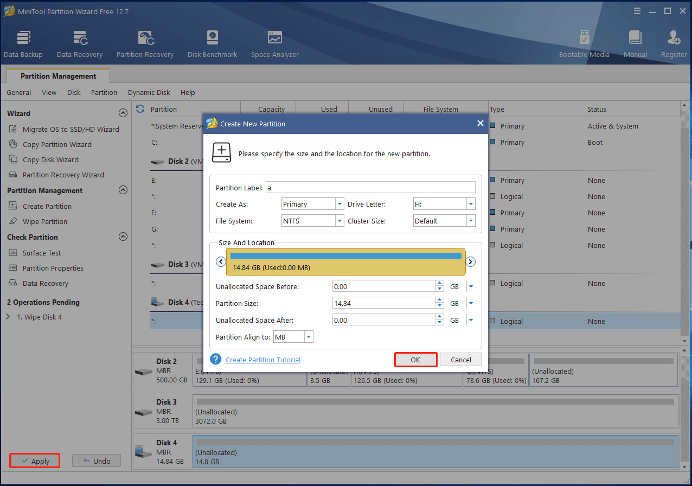Click the Unallocated Space After value field
The height and width of the screenshot is (486, 692).
pos(383,320)
